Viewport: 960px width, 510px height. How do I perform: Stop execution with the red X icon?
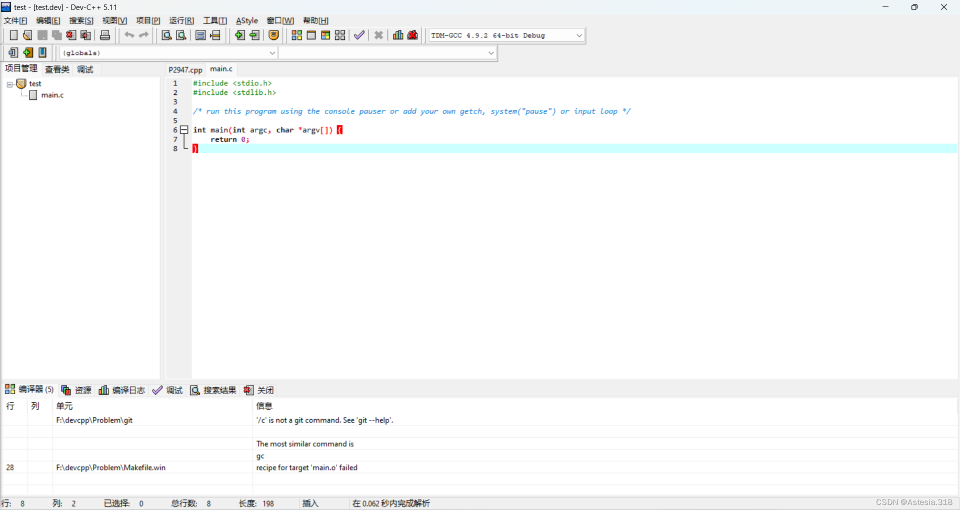click(x=378, y=35)
